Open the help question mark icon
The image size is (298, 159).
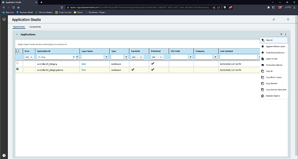point(4,156)
